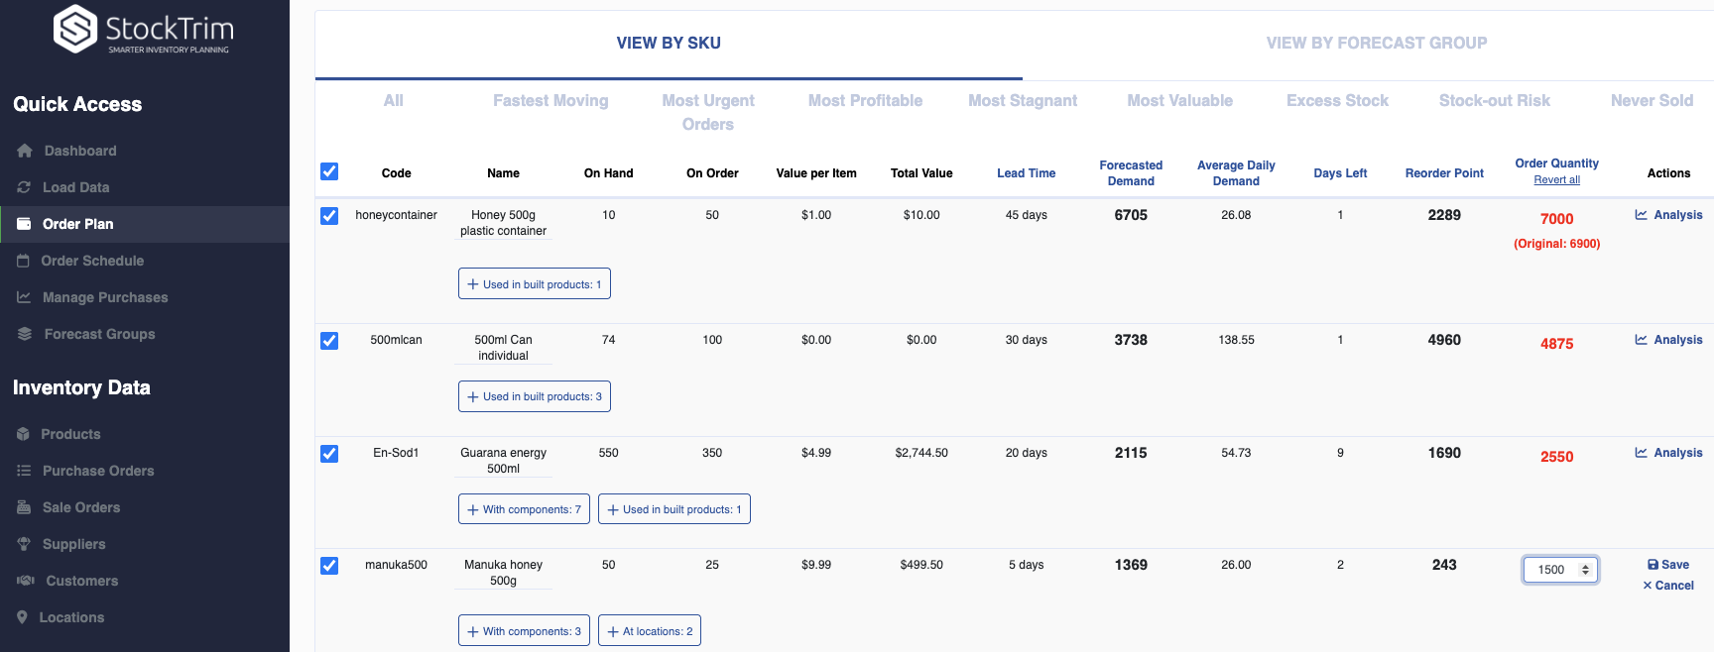This screenshot has height=652, width=1714.
Task: Expand honeycontainer Used in built products: 1
Action: tap(534, 284)
